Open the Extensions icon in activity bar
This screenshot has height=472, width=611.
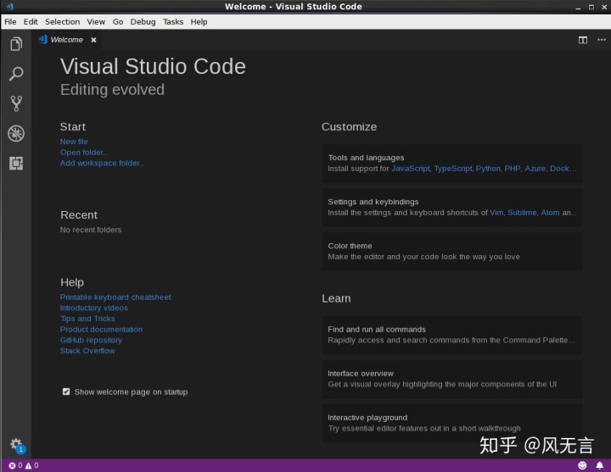click(16, 163)
